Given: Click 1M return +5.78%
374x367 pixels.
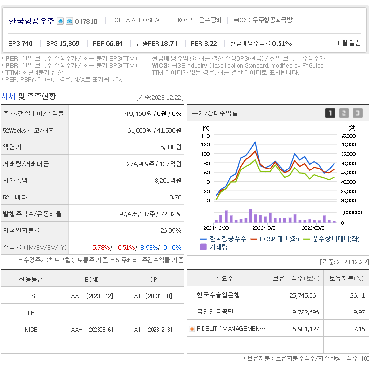Looking at the screenshot, I should click(99, 248).
